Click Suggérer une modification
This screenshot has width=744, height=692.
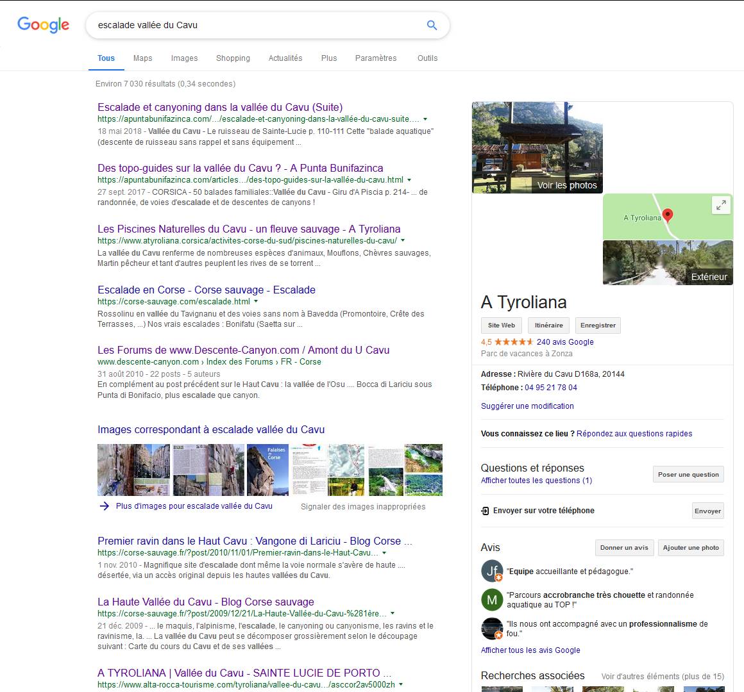[x=527, y=406]
